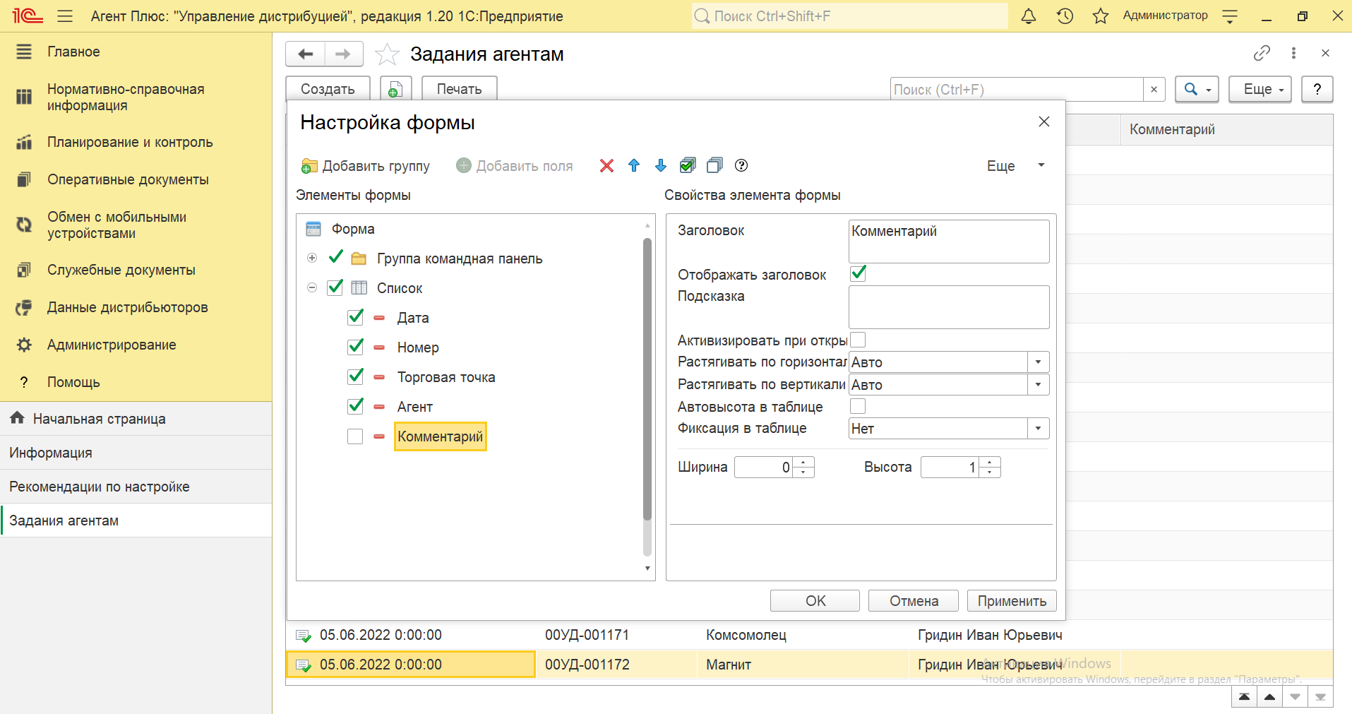Add Задания агентам to favorites star
This screenshot has height=714, width=1352.
[387, 54]
